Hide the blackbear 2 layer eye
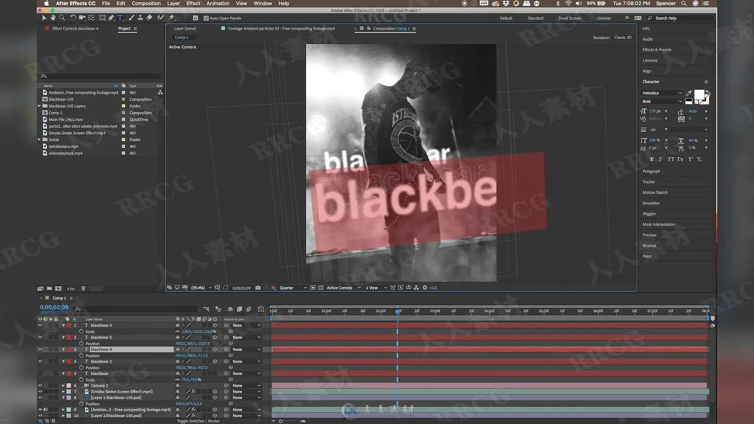The image size is (754, 424). pyautogui.click(x=40, y=362)
